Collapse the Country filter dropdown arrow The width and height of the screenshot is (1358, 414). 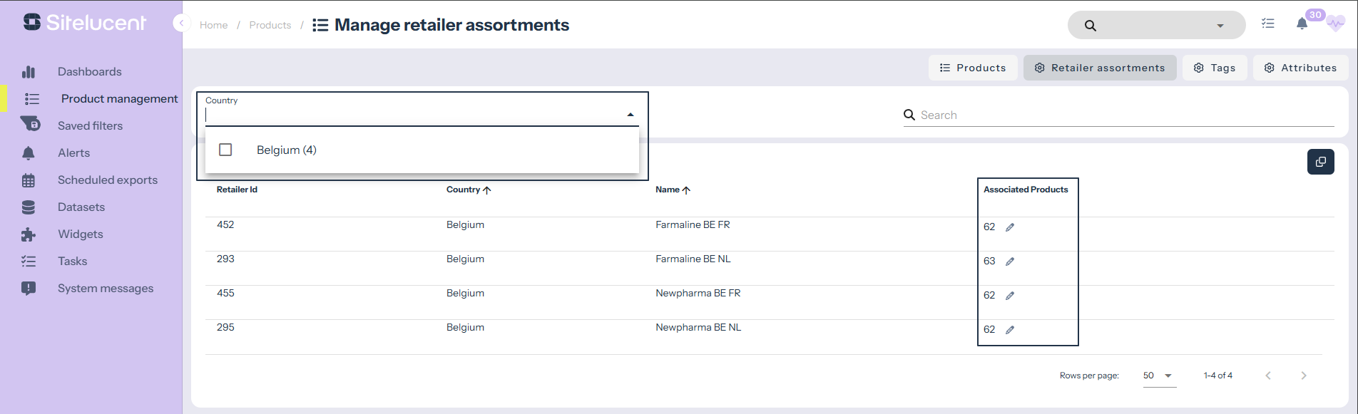click(630, 115)
